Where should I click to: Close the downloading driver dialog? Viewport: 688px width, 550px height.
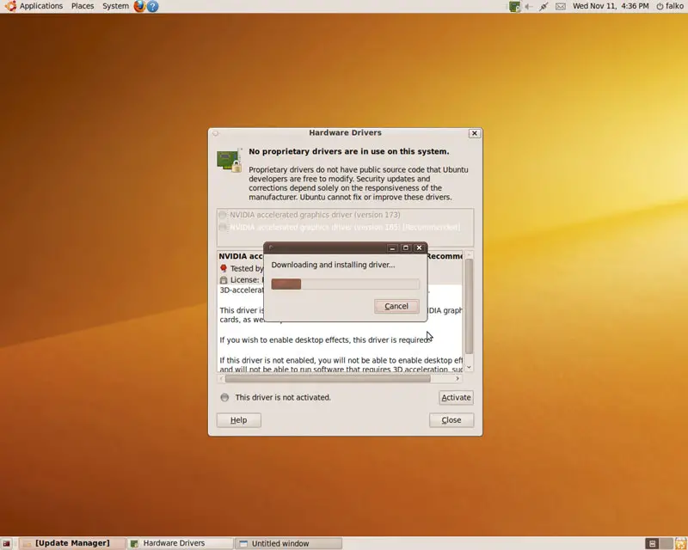pos(420,247)
